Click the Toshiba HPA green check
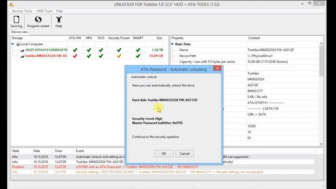This screenshot has width=336, height=189. tap(89, 56)
